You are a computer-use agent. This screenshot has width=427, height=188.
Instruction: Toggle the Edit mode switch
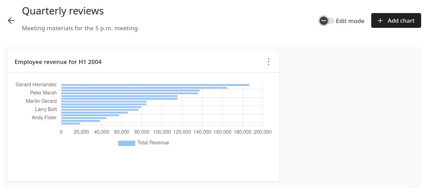[326, 21]
